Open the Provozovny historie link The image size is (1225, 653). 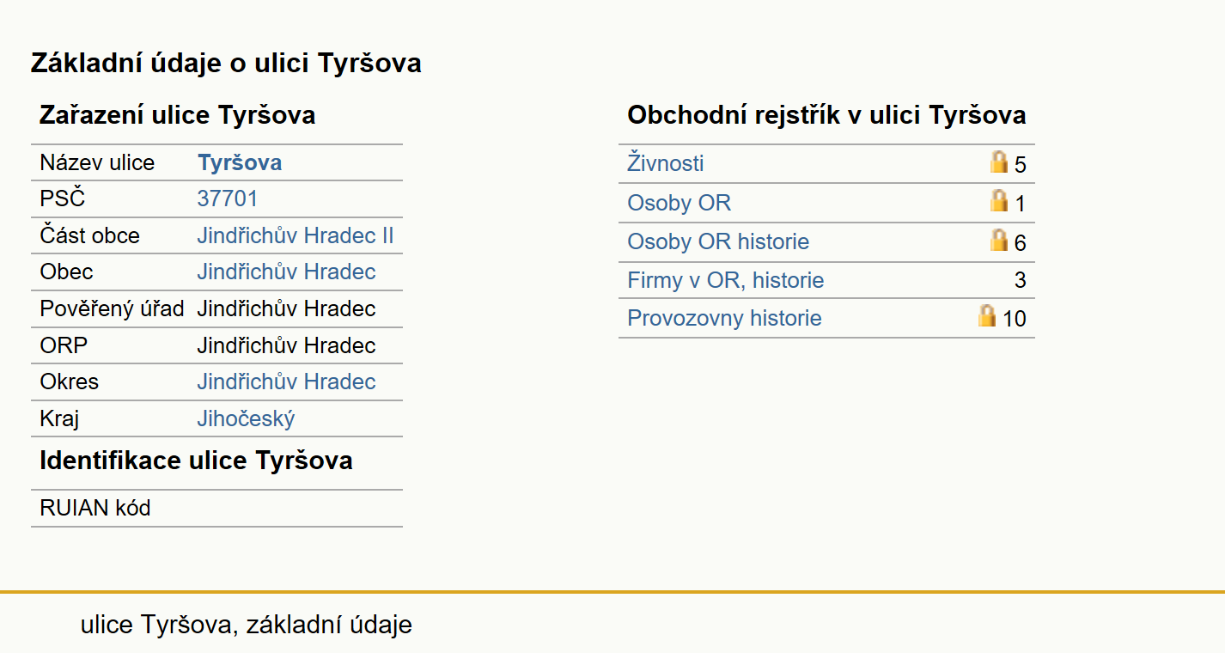(724, 318)
